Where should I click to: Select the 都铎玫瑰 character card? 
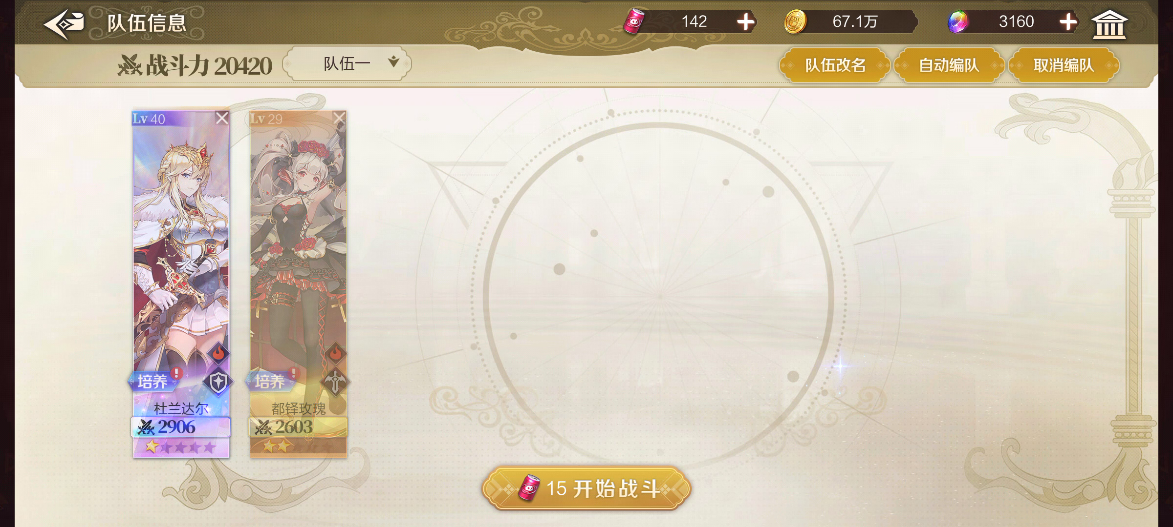point(298,284)
